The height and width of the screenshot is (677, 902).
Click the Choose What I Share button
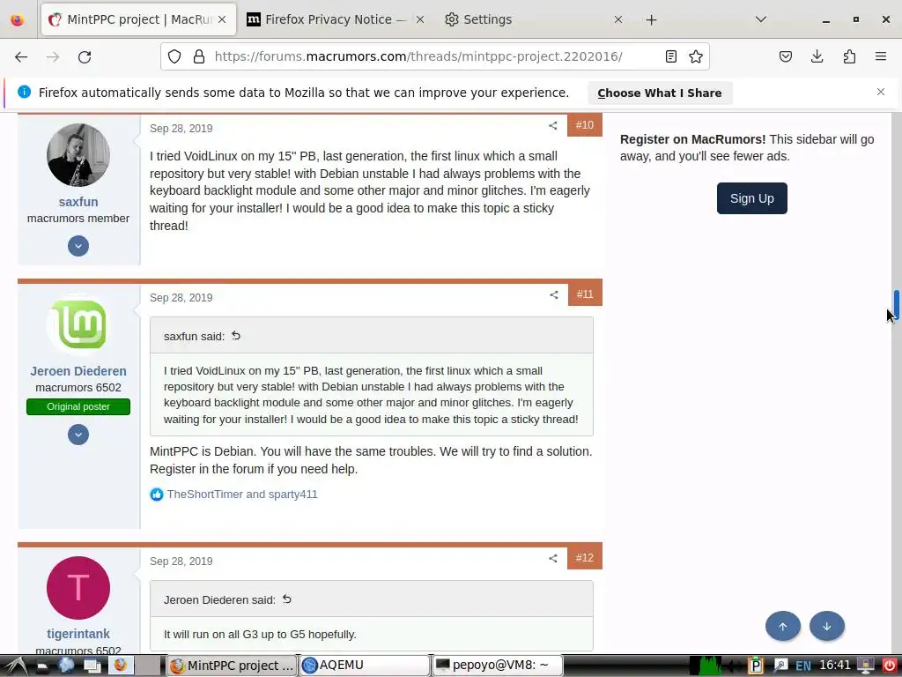[x=659, y=93]
